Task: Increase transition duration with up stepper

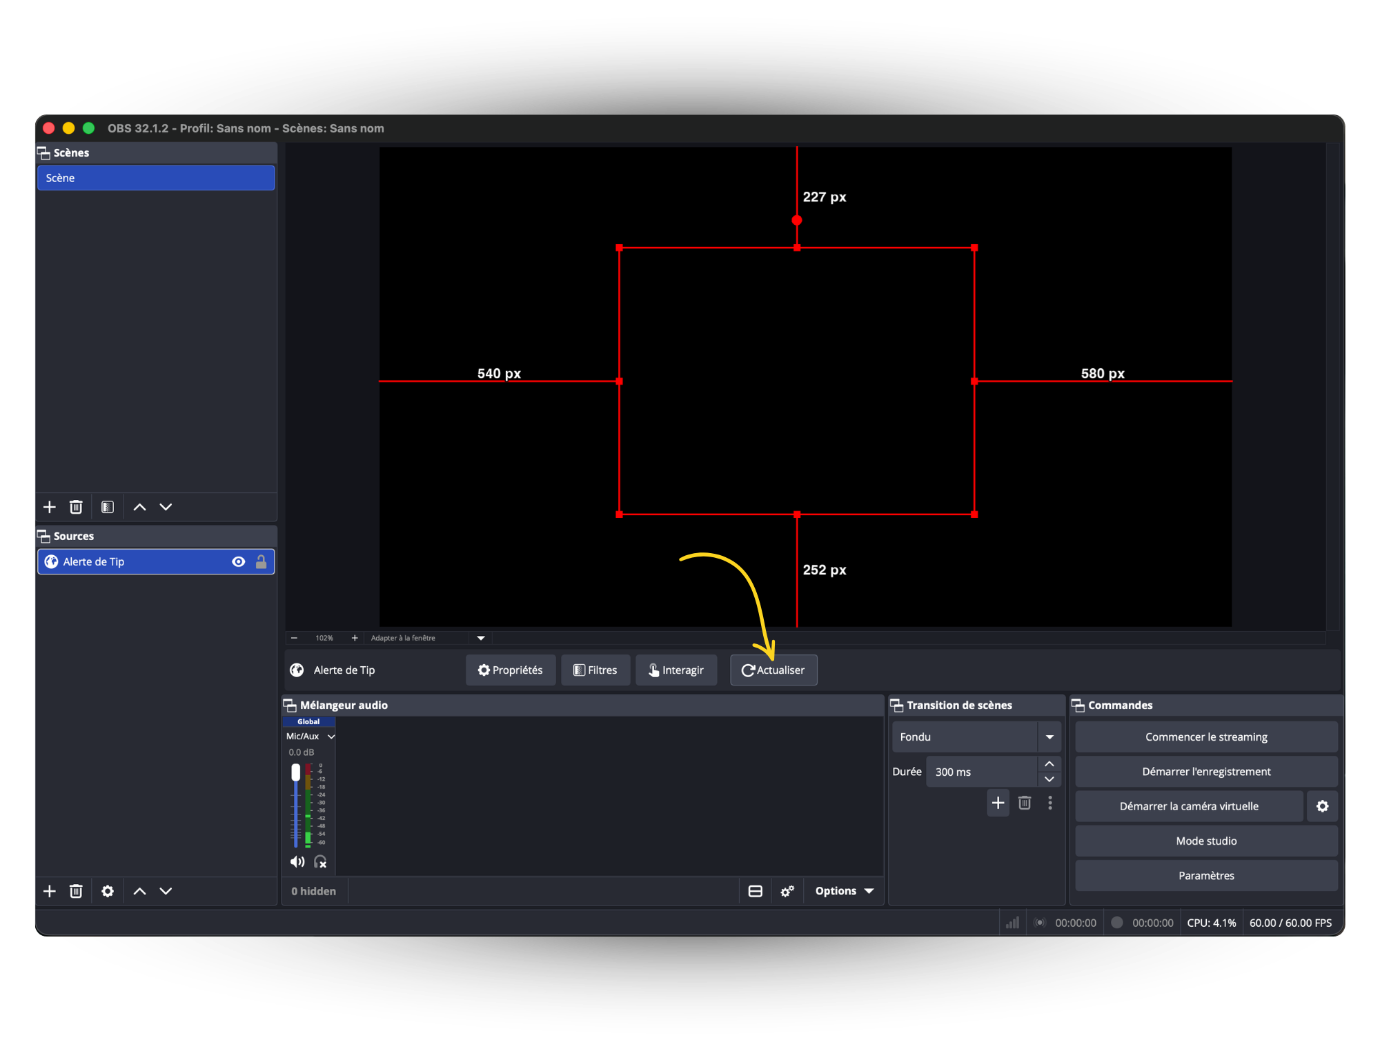Action: point(1049,764)
